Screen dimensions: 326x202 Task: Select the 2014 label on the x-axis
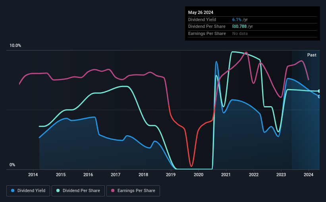[33, 175]
